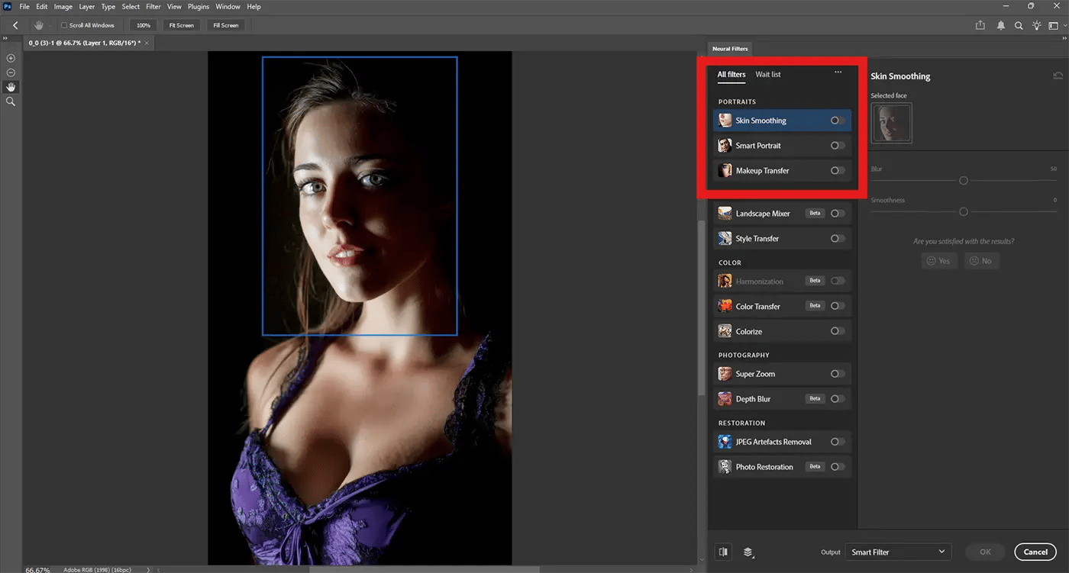Enable the Smart Portrait filter toggle
Image resolution: width=1069 pixels, height=573 pixels.
click(x=838, y=146)
